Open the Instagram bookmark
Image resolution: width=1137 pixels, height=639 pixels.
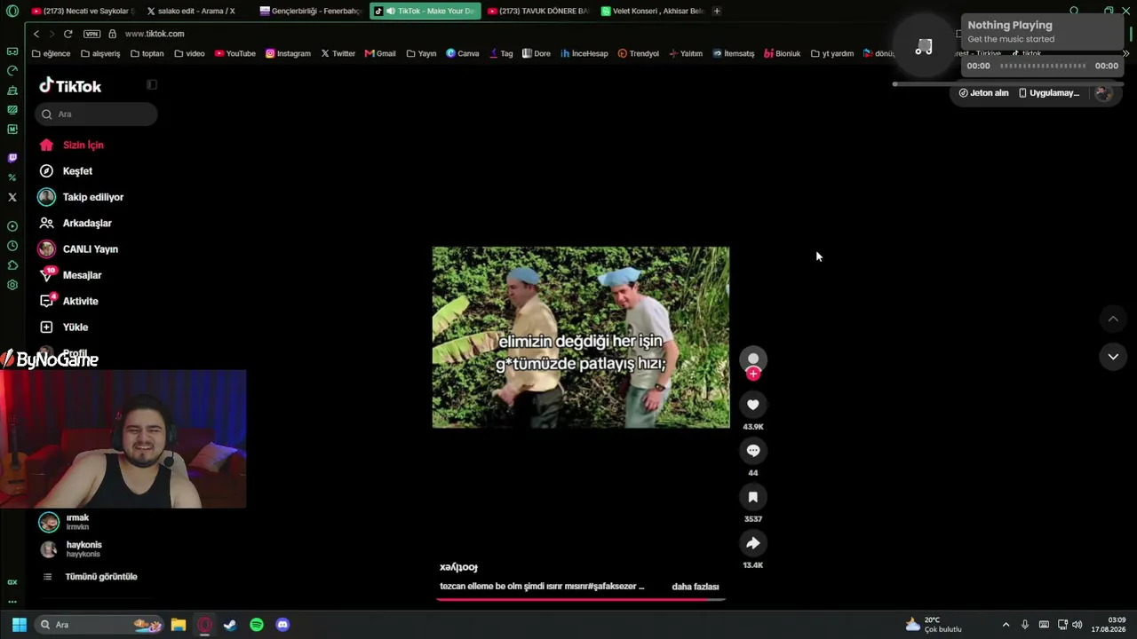tap(288, 53)
